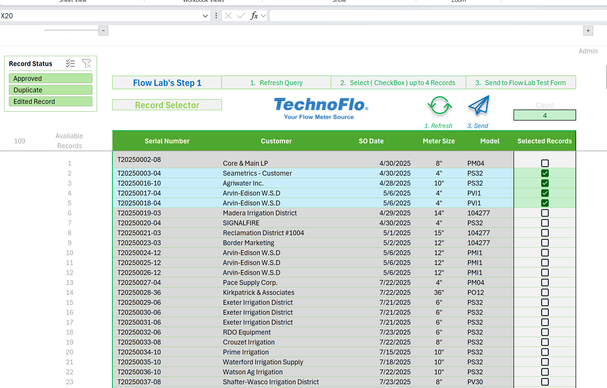Uncheck the Seametrics - Customer record checkbox
The width and height of the screenshot is (607, 388).
tap(545, 173)
